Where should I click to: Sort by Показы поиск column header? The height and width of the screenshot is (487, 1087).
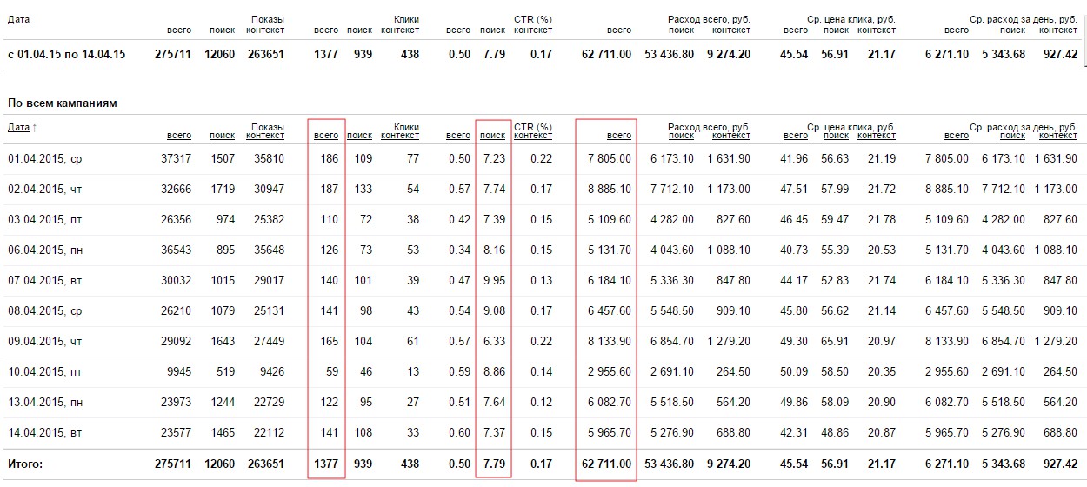point(222,136)
